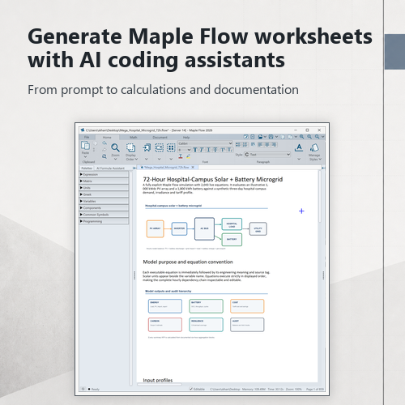The image size is (405, 405).
Task: Click the underlined A text style icon
Action: (299, 147)
